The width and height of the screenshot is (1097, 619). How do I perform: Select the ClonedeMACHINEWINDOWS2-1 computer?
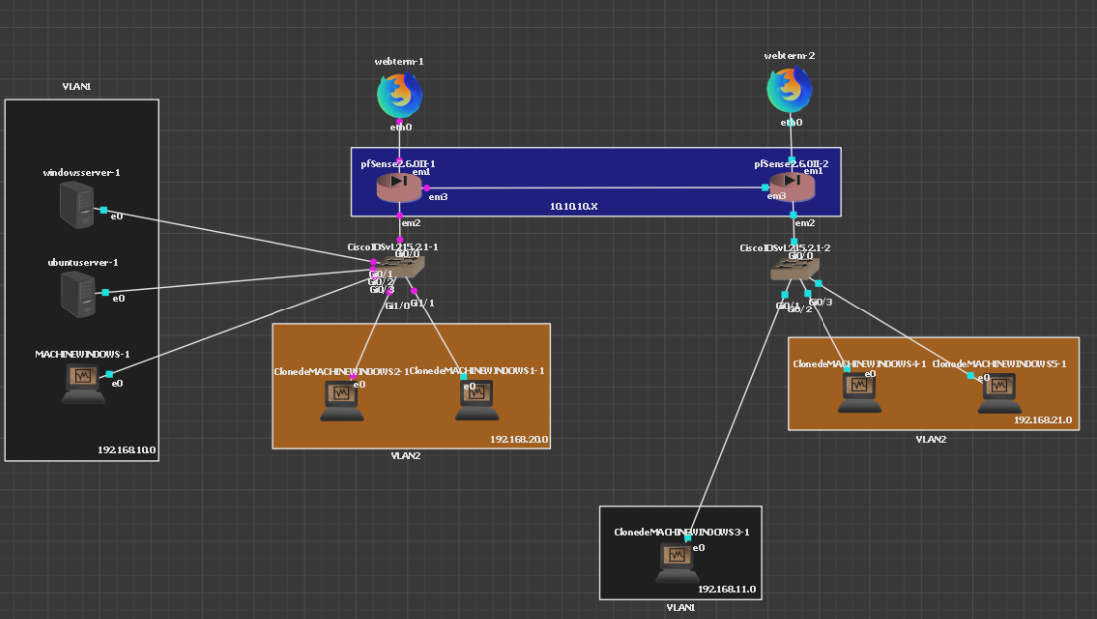click(x=341, y=401)
